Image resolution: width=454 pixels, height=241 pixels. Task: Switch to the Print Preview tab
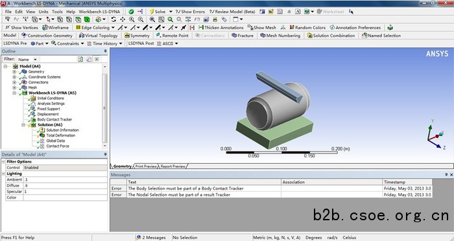pyautogui.click(x=146, y=166)
